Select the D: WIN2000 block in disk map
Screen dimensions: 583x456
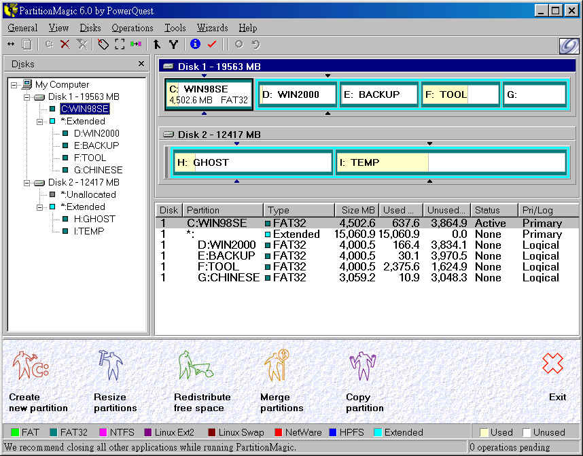tap(298, 94)
